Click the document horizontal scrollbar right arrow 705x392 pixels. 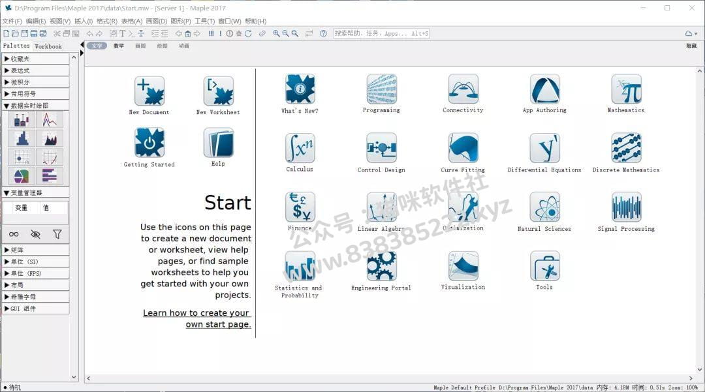pyautogui.click(x=691, y=378)
